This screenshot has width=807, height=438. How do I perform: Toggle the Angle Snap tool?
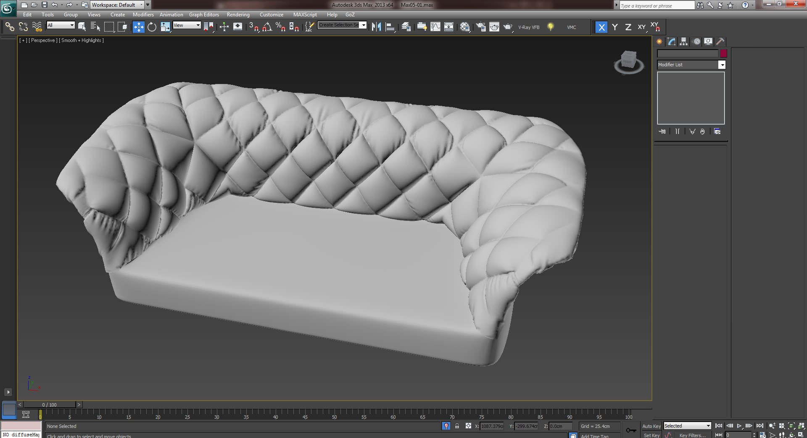click(267, 27)
